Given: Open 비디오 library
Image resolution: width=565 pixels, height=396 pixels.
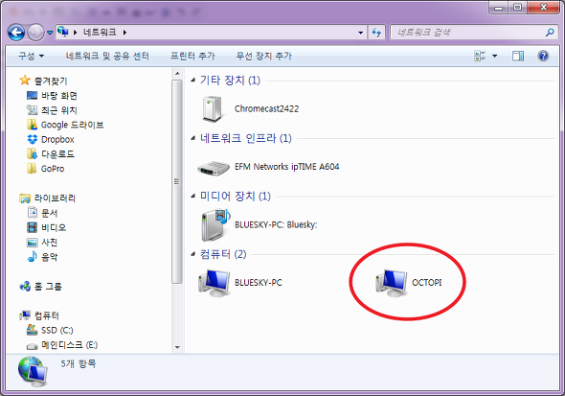Looking at the screenshot, I should pyautogui.click(x=54, y=227).
